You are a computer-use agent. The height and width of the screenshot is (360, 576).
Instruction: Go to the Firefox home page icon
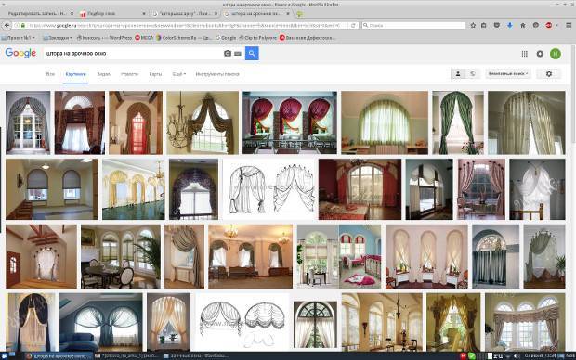click(x=522, y=25)
